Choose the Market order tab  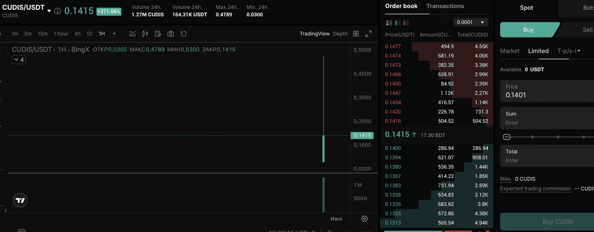tap(510, 51)
